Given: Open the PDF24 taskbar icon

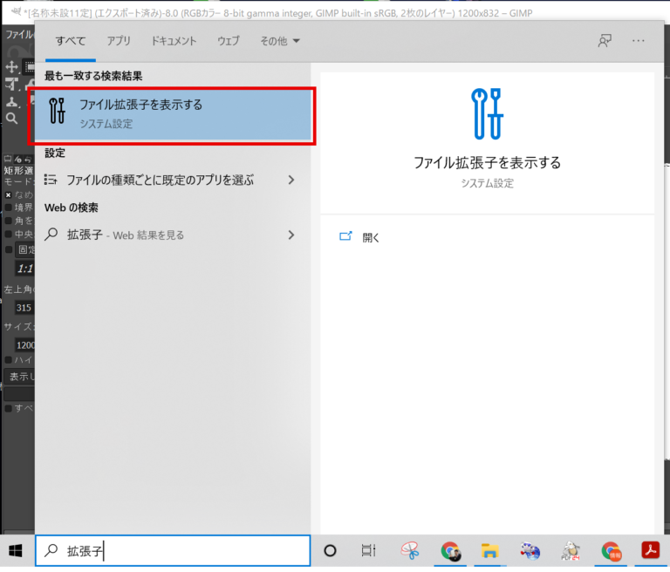Looking at the screenshot, I should 570,551.
